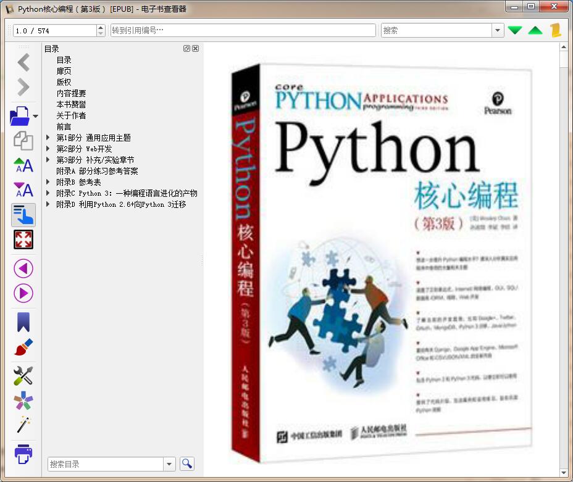Increase the font size
The image size is (573, 482).
23,165
